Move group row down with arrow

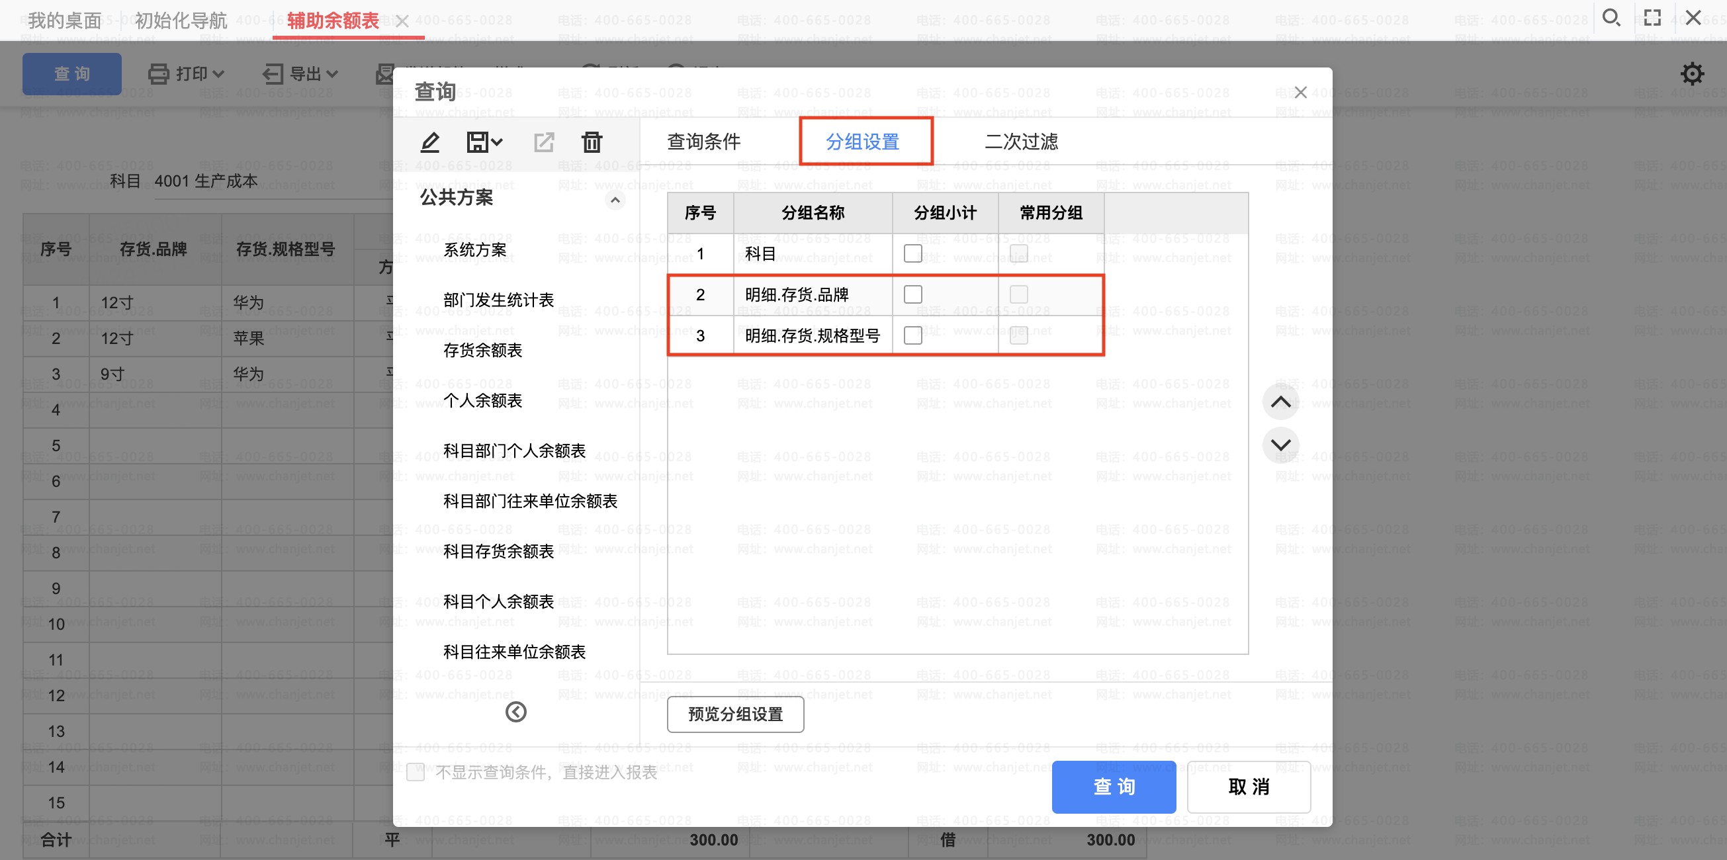click(x=1280, y=445)
